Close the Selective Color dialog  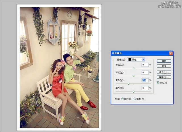click(171, 53)
